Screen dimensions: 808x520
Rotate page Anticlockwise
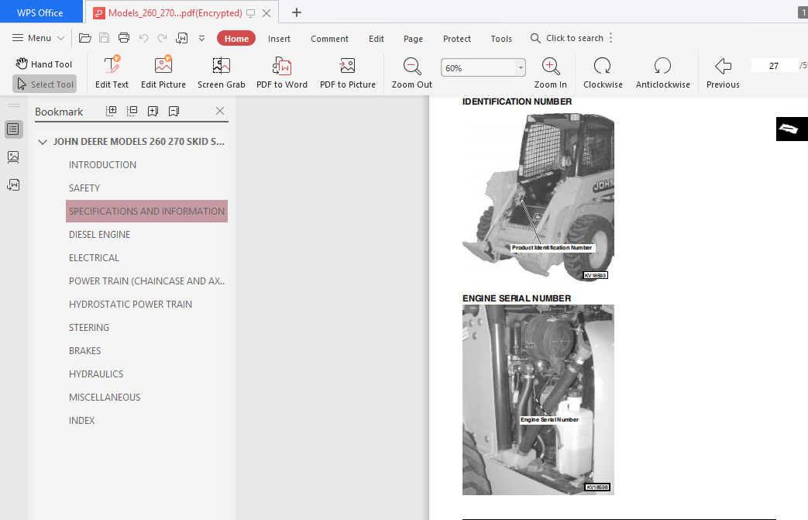662,73
